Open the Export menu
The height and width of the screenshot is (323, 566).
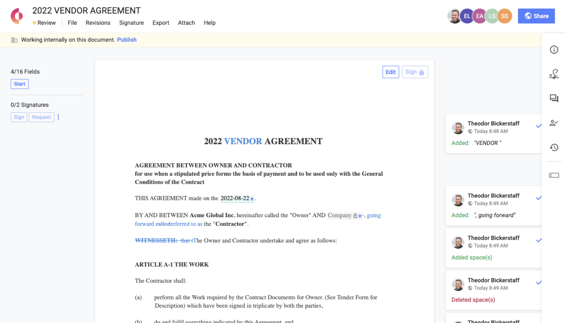point(161,23)
